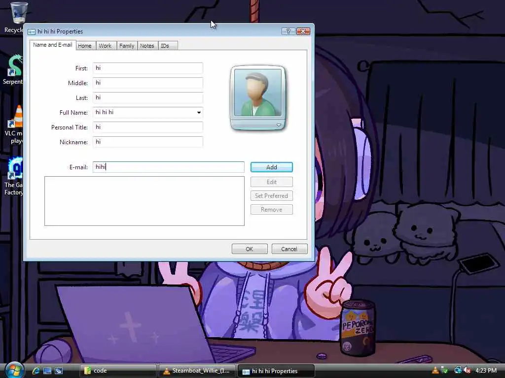Launch Internet Explorer from quick launch
Image resolution: width=505 pixels, height=378 pixels.
pos(36,371)
